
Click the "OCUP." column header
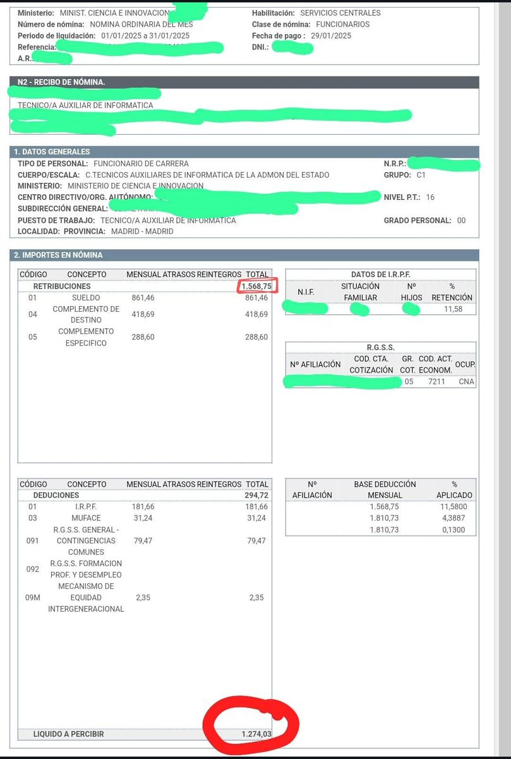click(x=465, y=364)
